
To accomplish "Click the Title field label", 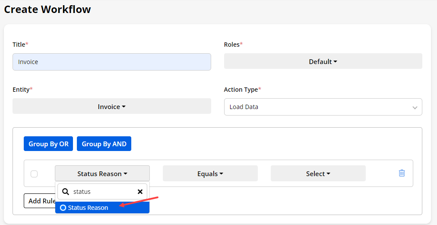I will [x=20, y=45].
